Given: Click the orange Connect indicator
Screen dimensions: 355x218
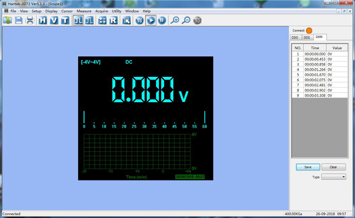Looking at the screenshot, I should 309,31.
